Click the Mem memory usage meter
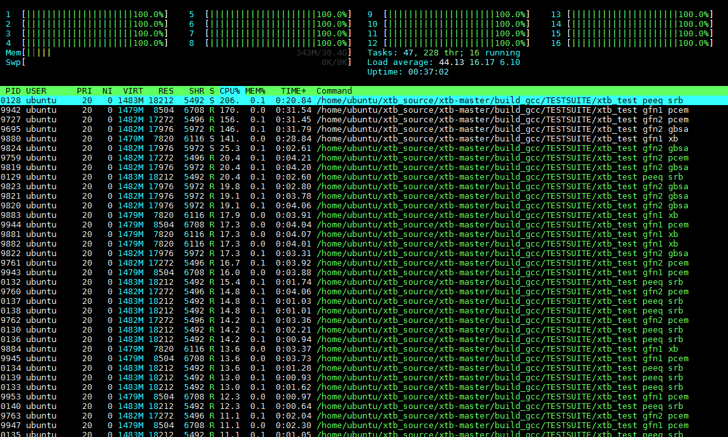 (178, 53)
